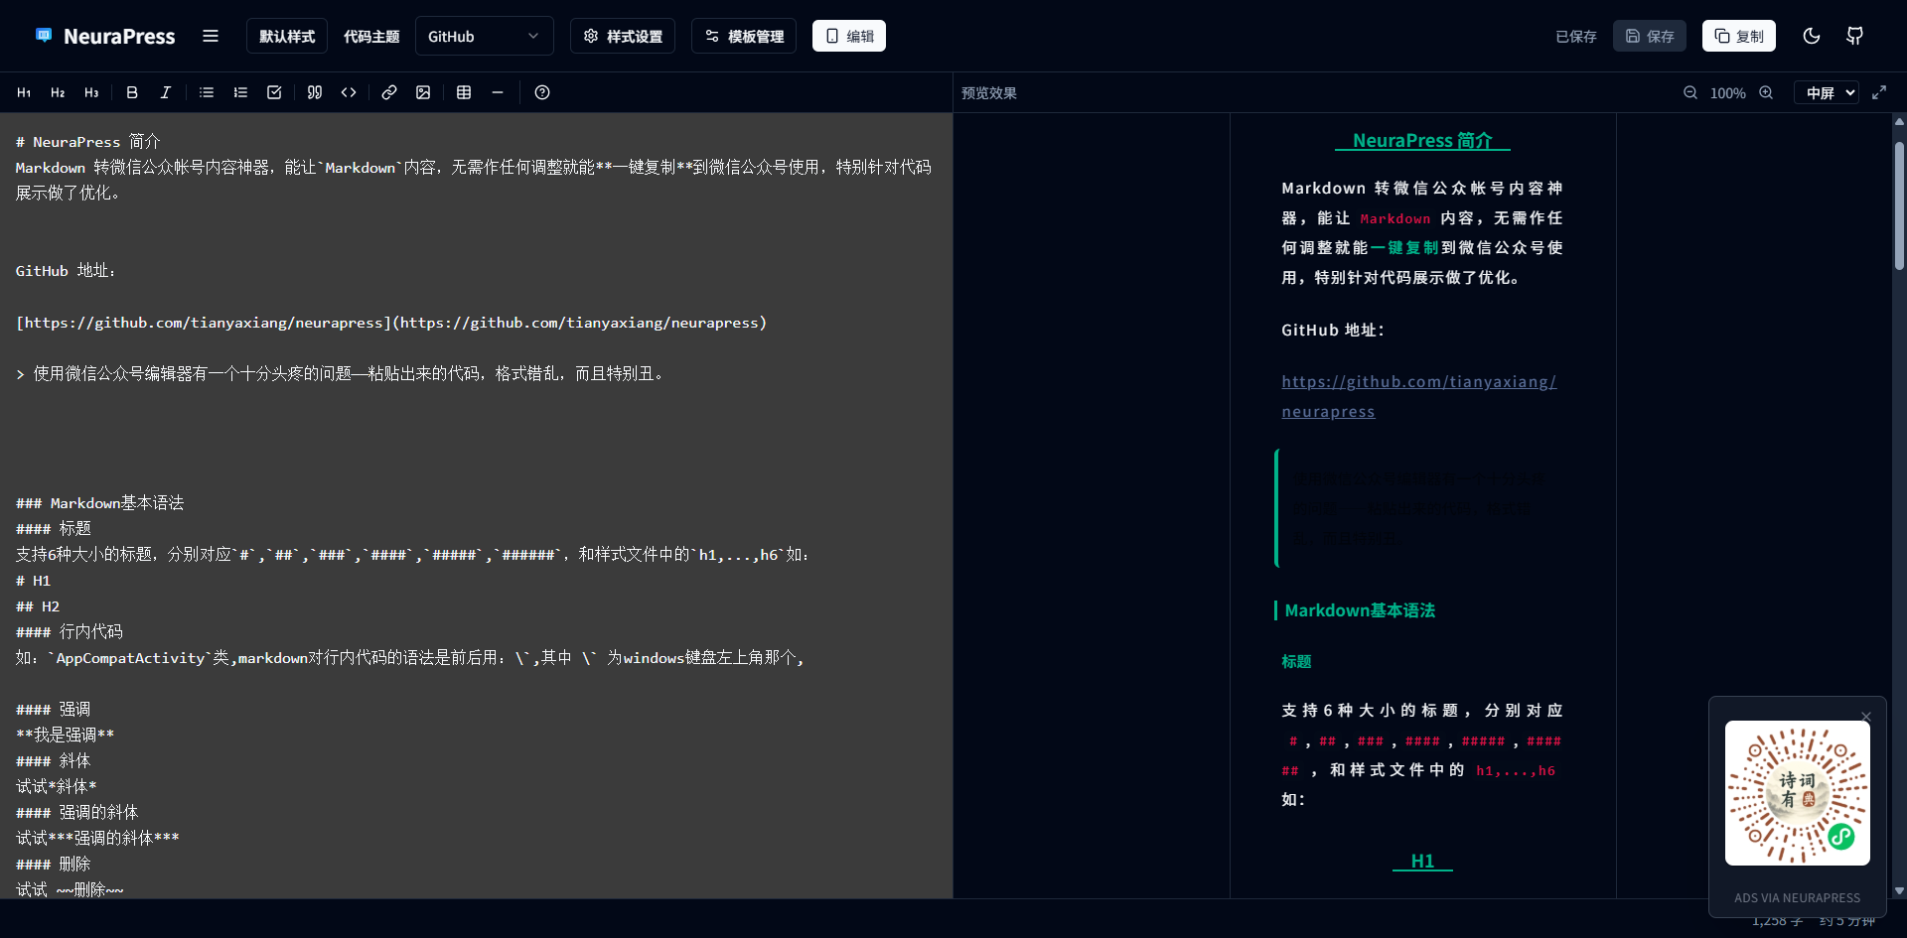
Task: Insert H1 heading from toolbar
Action: coord(24,92)
